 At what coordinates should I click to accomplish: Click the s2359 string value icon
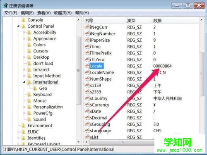(87, 92)
